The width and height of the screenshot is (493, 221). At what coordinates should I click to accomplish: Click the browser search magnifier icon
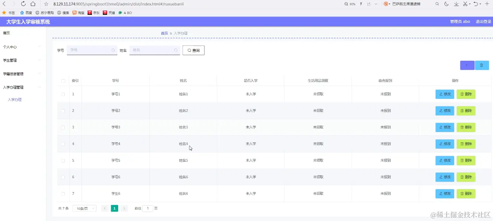click(x=437, y=4)
